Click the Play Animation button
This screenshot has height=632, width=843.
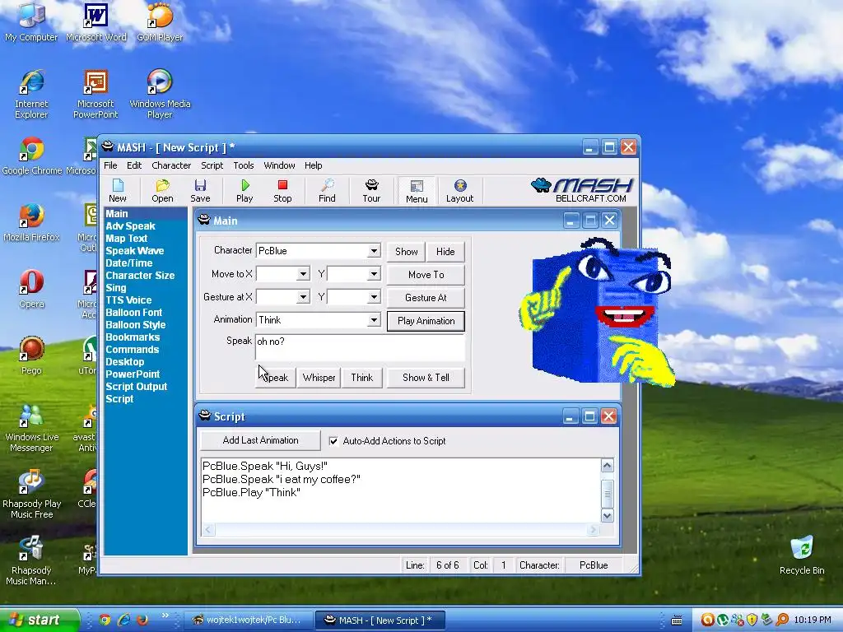tap(426, 321)
